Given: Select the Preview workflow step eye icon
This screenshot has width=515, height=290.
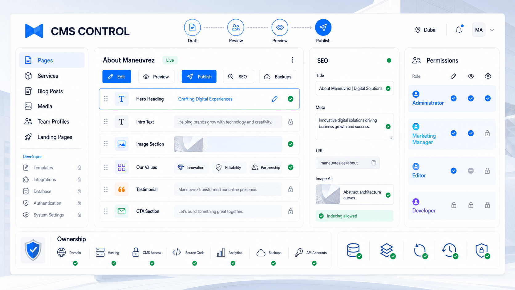Looking at the screenshot, I should pos(280,27).
